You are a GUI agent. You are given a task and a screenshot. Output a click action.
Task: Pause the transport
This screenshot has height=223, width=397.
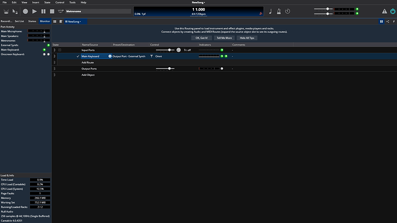[43, 11]
